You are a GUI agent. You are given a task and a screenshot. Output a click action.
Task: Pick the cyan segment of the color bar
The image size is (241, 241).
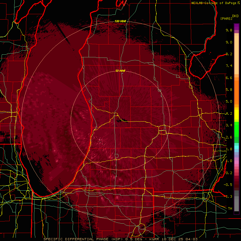click(x=236, y=147)
